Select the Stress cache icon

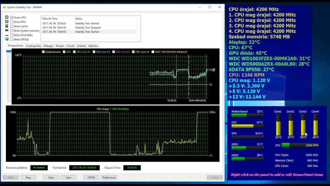7,26
